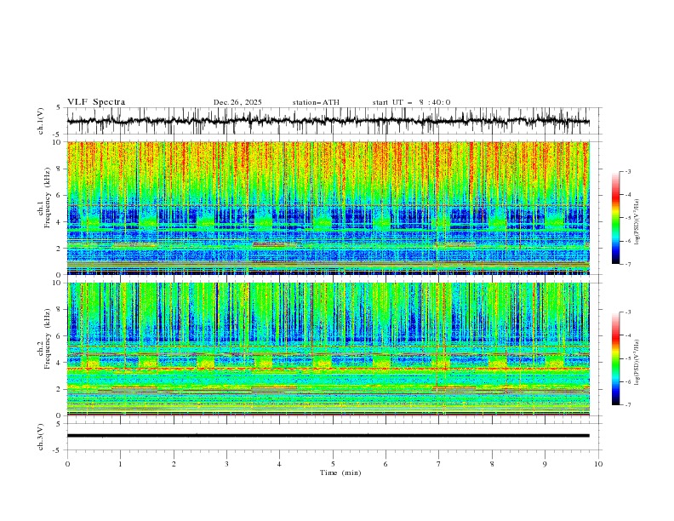Click the ch.1 PSD color bar

615,218
